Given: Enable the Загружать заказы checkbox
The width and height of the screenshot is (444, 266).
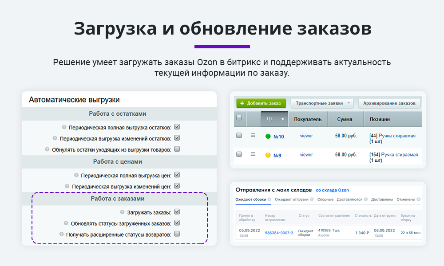Looking at the screenshot, I should pos(177,211).
